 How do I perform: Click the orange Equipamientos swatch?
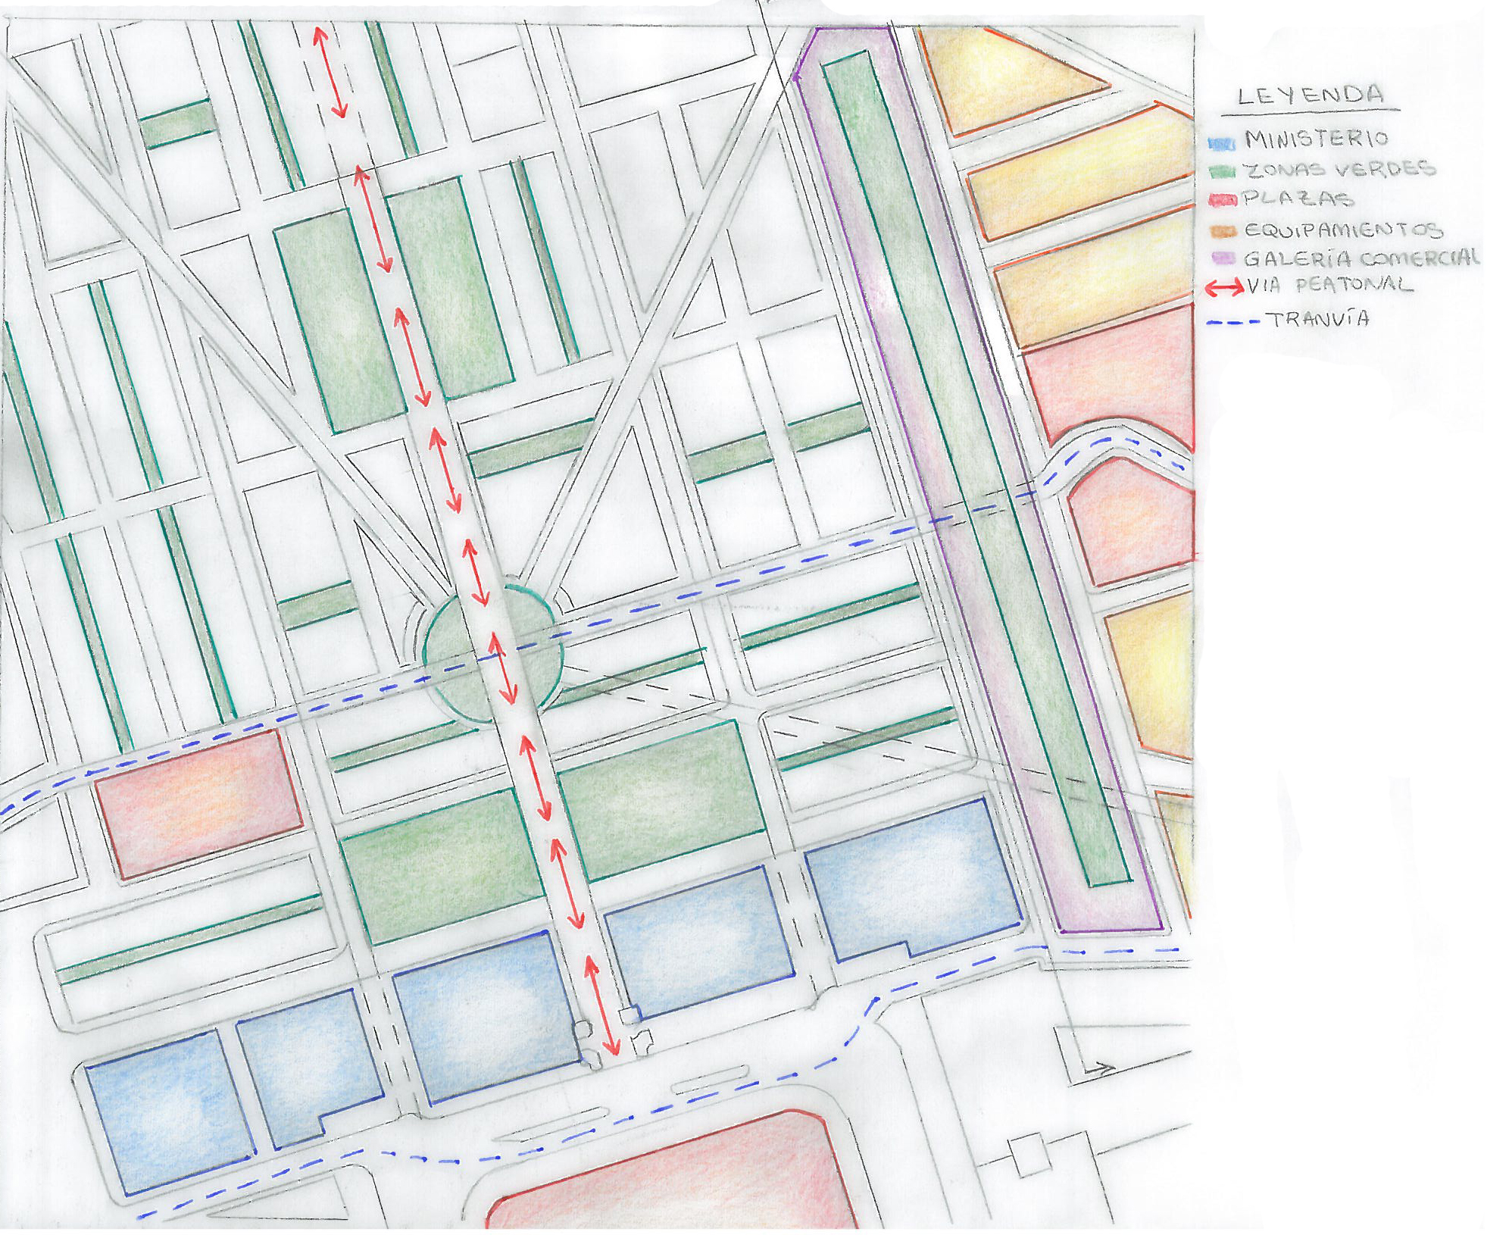[x=1225, y=230]
